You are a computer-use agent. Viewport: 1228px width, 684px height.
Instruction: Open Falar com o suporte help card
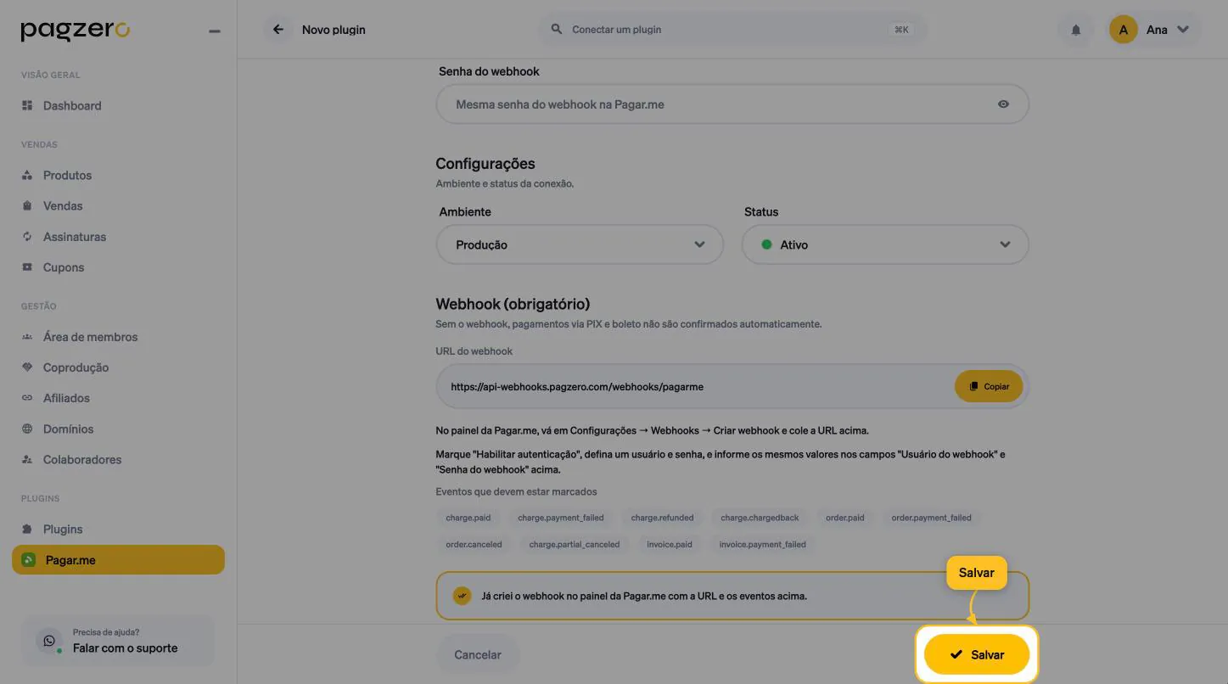point(118,641)
